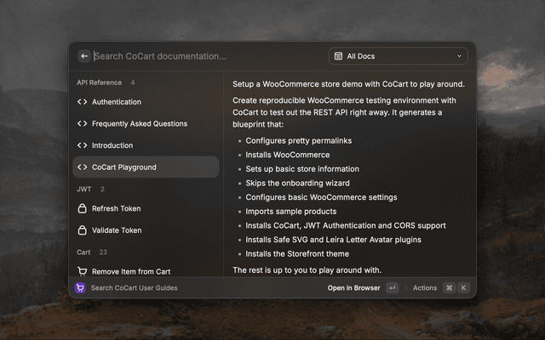Viewport: 545px width, 340px height.
Task: Click 'Installs Safe SVG and Leira' bullet
Action: point(333,240)
